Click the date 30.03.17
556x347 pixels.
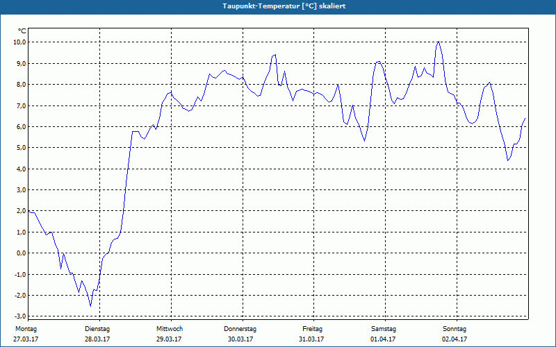240,339
